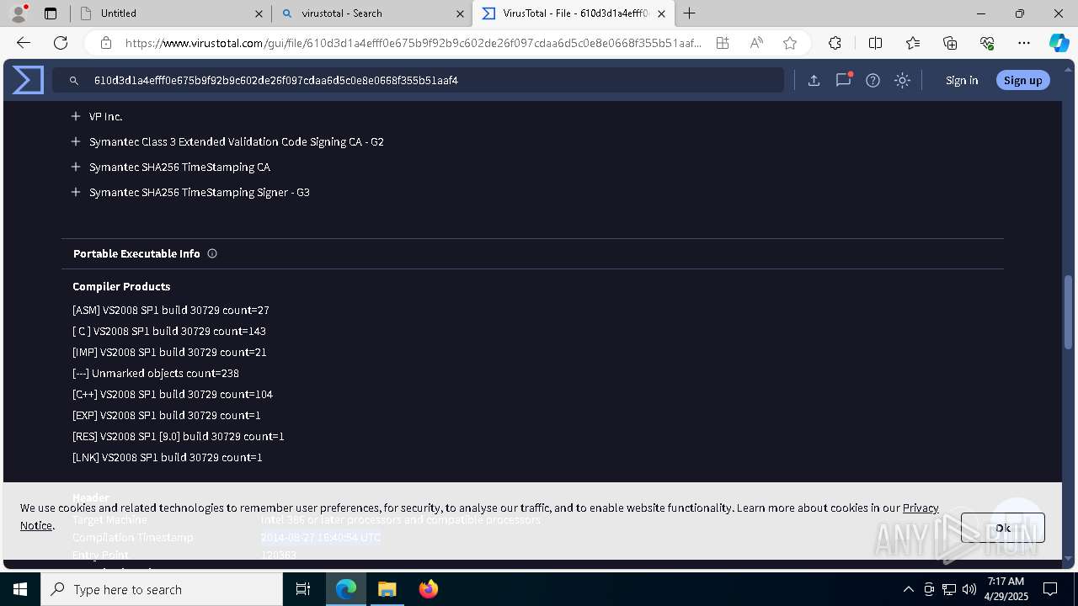Open the help question mark icon
This screenshot has width=1078, height=606.
coord(873,81)
